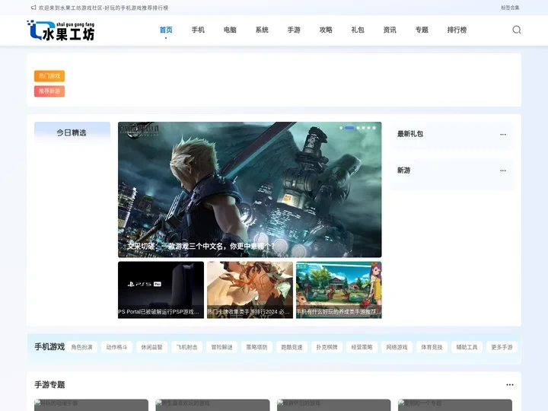Image resolution: width=548 pixels, height=411 pixels.
Task: Open the 系统 nav item
Action: (262, 30)
